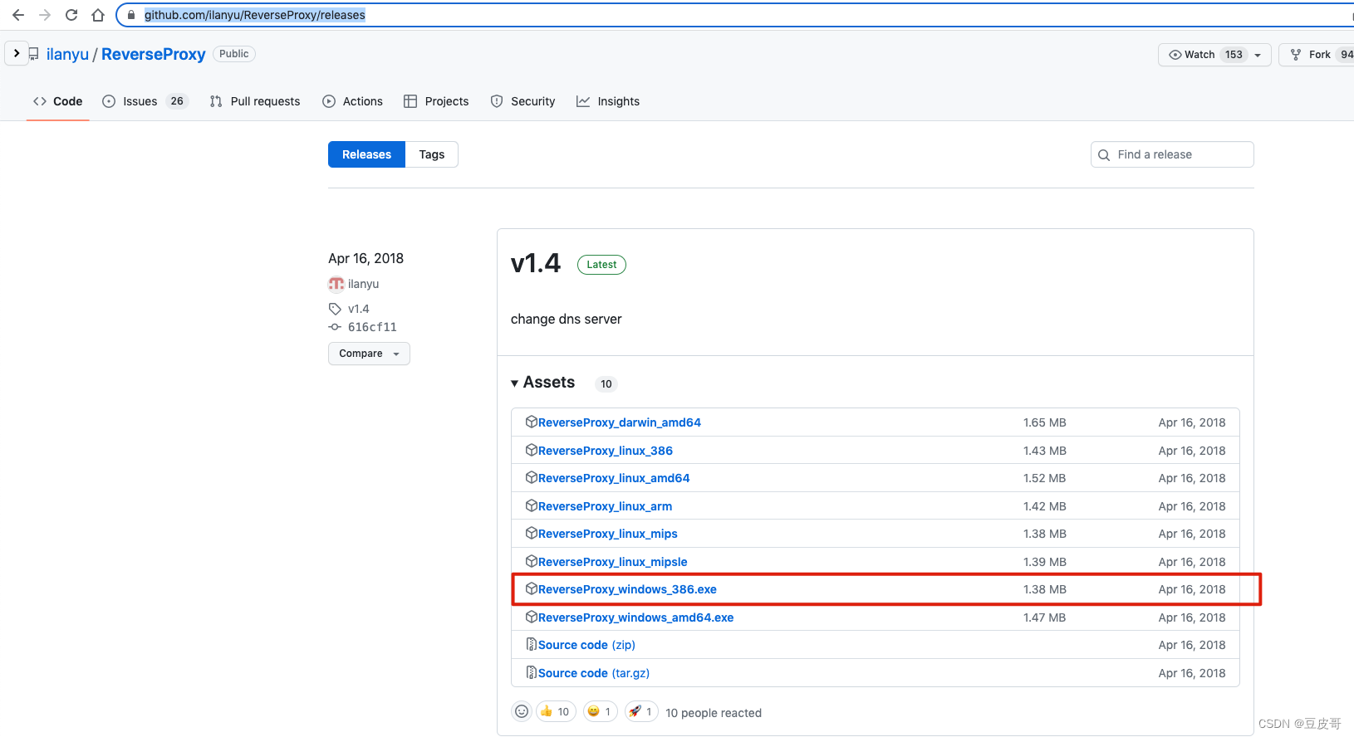The image size is (1354, 737).
Task: Click the Public visibility label
Action: coord(234,54)
